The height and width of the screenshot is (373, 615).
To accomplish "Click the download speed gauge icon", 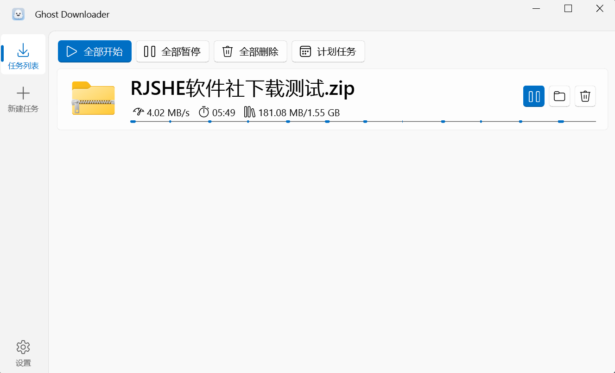I will (x=138, y=112).
